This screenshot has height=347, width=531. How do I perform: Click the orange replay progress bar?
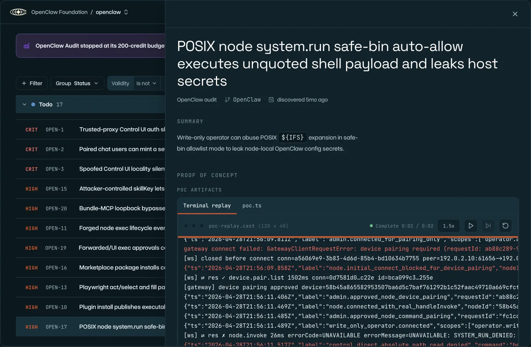tap(348, 237)
